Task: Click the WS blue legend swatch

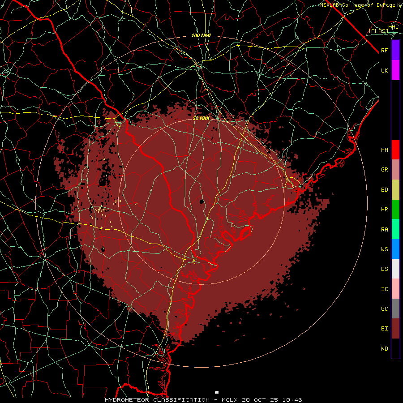Action: click(395, 249)
